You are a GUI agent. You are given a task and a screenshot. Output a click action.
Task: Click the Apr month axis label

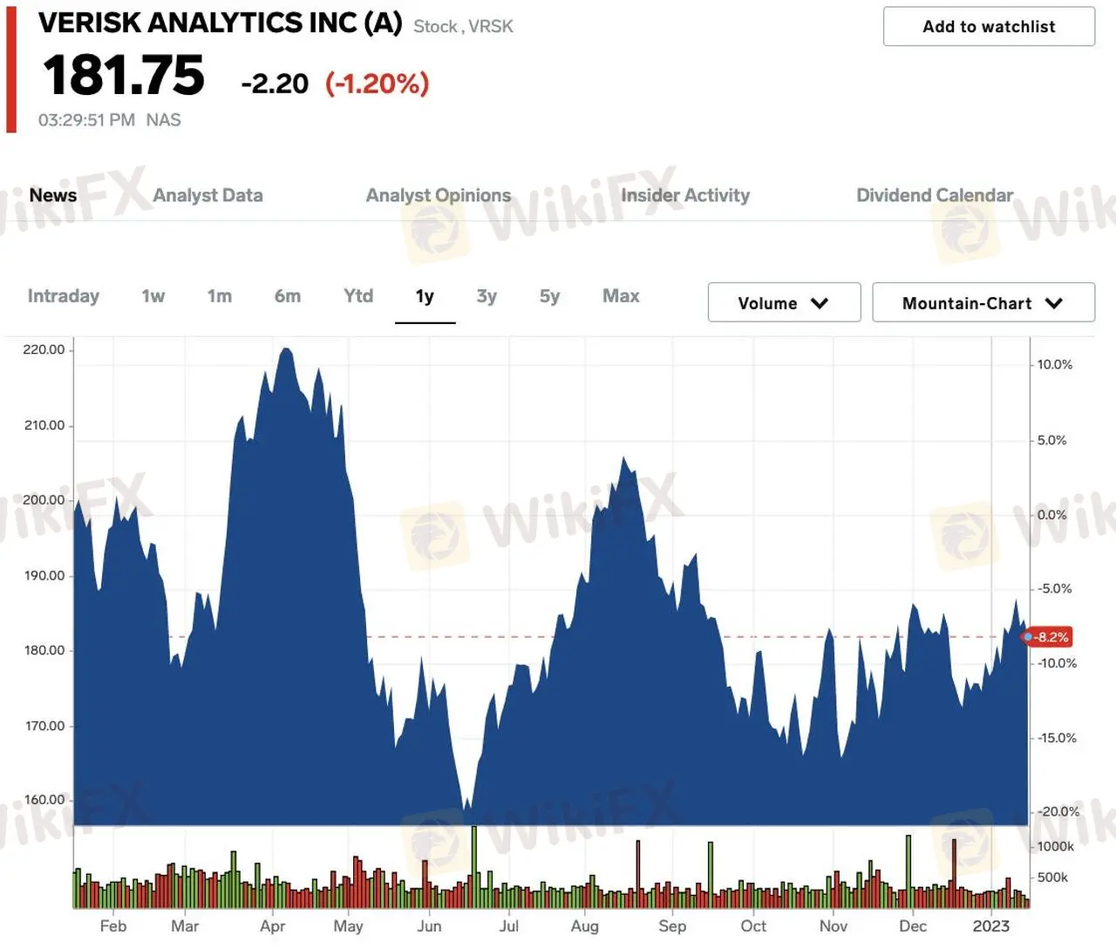273,926
